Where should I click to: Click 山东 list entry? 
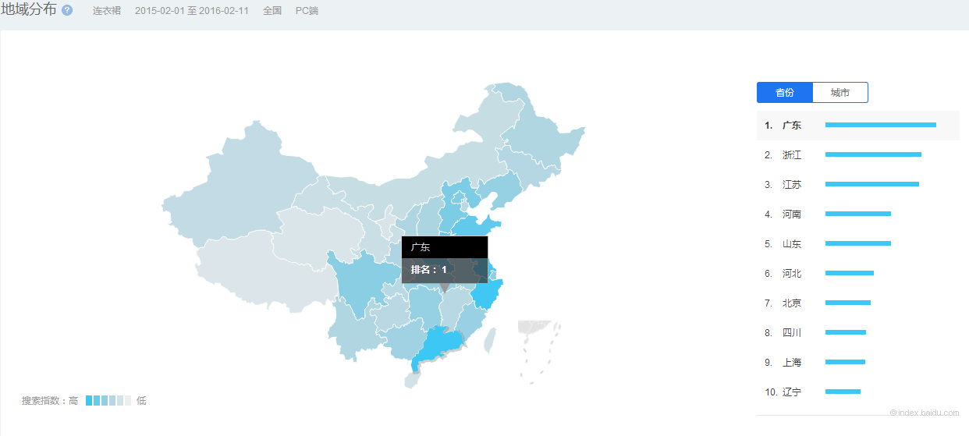[791, 244]
